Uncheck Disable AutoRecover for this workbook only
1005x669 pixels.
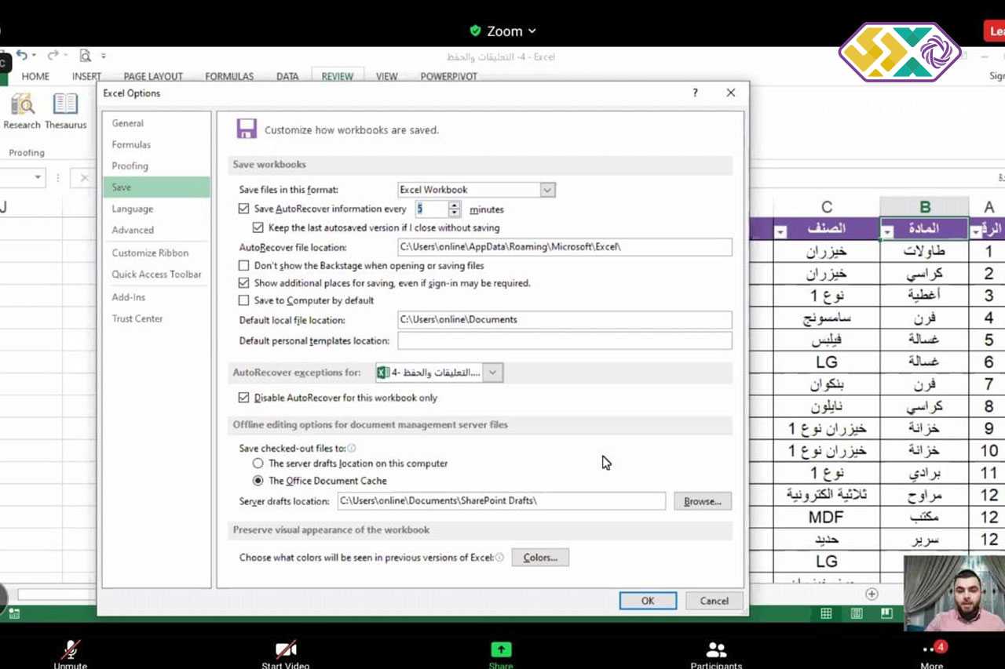click(244, 398)
